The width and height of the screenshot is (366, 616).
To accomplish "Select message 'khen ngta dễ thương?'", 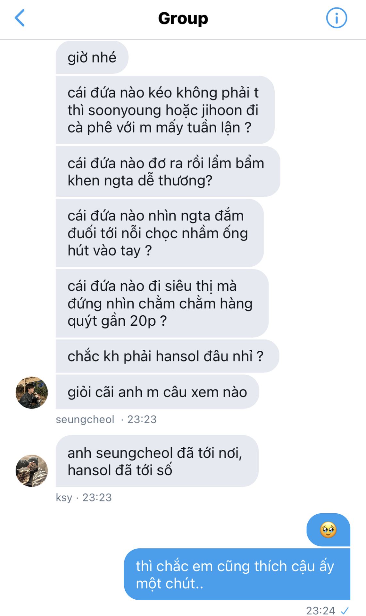I will 168,172.
